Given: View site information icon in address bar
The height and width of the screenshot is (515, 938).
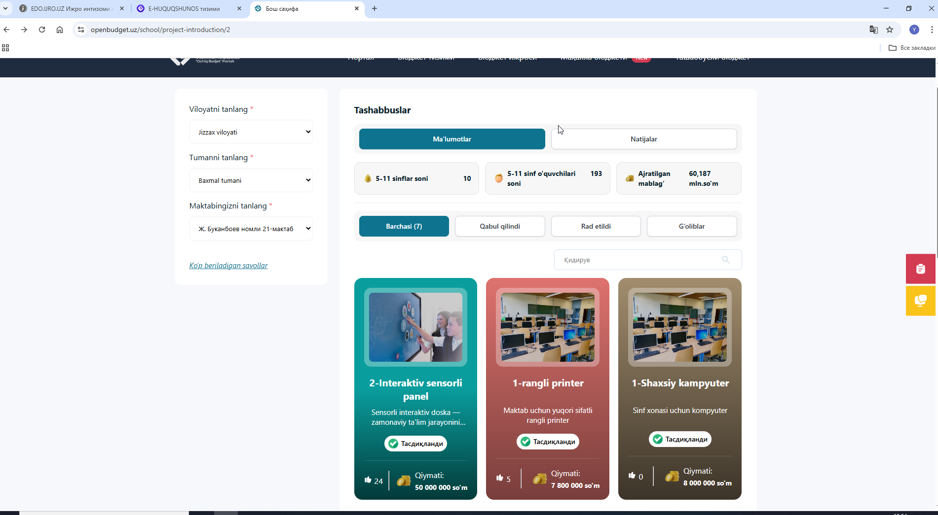Looking at the screenshot, I should [x=81, y=30].
